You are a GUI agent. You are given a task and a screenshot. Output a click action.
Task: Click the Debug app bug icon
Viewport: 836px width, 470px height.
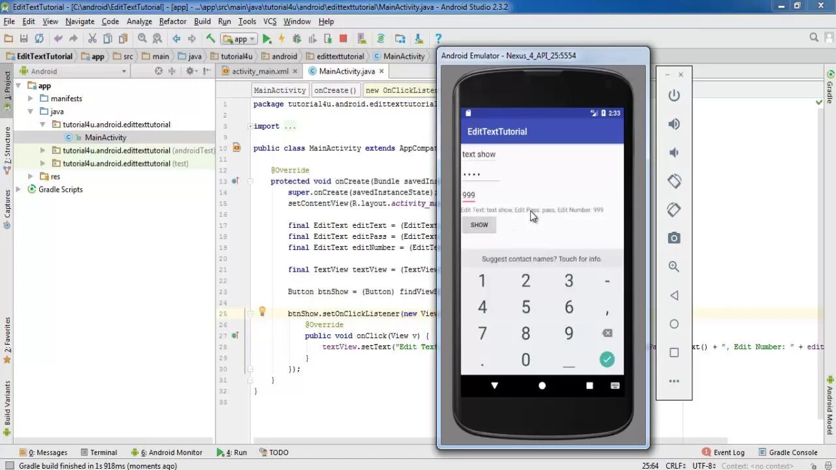[298, 39]
